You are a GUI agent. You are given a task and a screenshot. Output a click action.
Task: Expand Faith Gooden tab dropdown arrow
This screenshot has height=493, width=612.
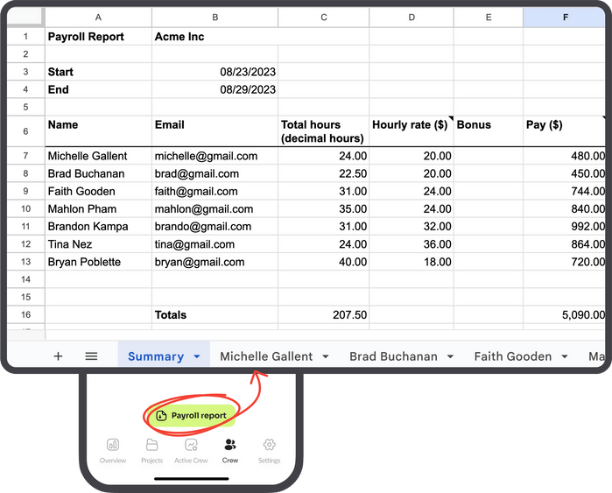coord(565,357)
